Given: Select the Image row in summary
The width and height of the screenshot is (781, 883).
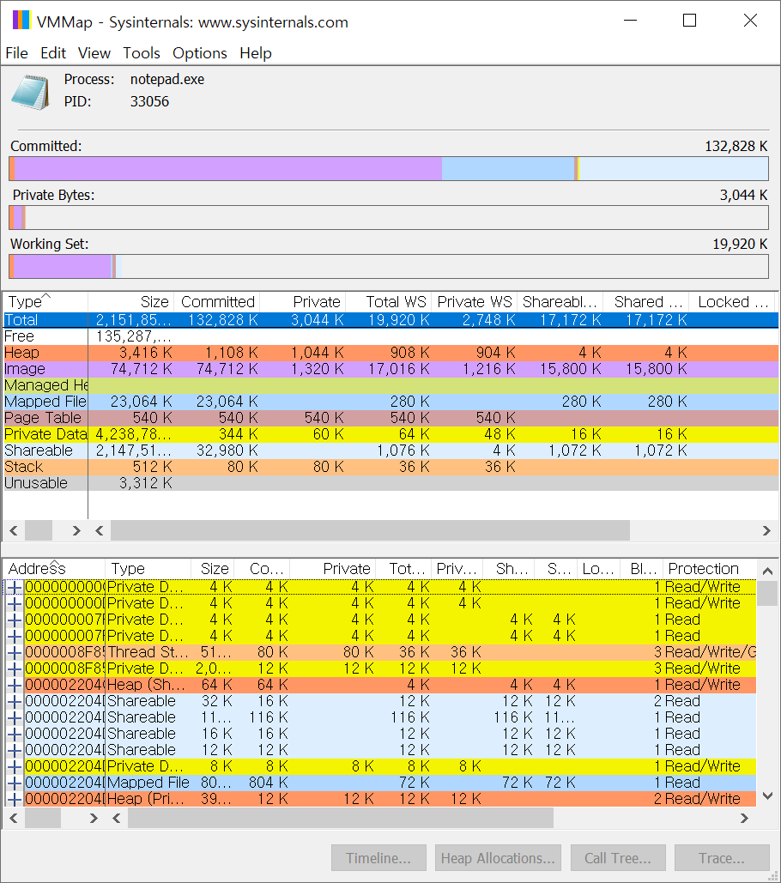Looking at the screenshot, I should coord(390,369).
